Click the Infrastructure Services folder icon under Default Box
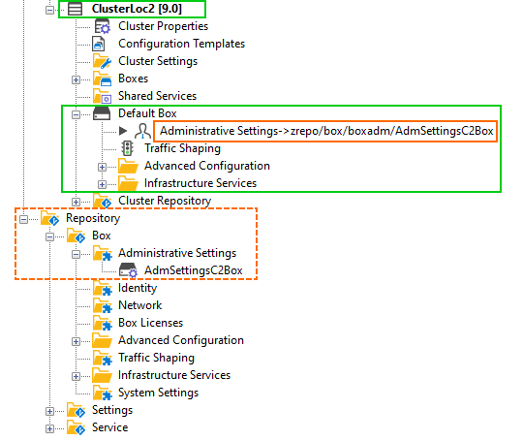This screenshot has width=523, height=441. click(x=128, y=183)
